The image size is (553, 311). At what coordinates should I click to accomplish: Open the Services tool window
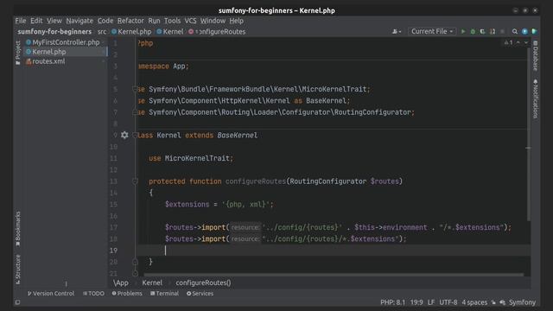click(x=200, y=294)
